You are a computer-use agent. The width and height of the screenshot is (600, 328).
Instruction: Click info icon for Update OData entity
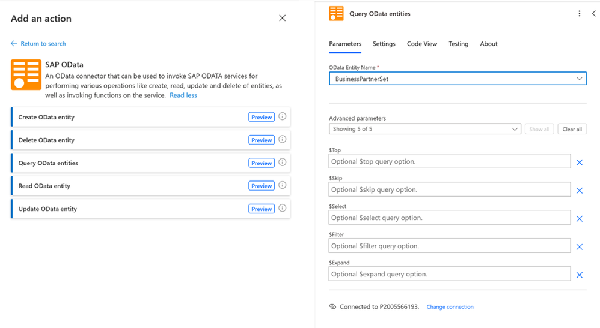pyautogui.click(x=283, y=209)
